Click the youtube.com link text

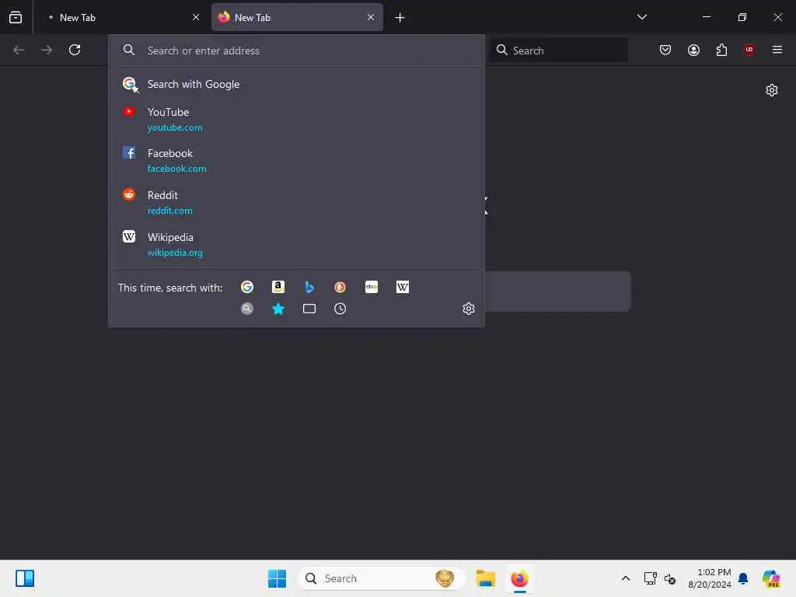(175, 127)
